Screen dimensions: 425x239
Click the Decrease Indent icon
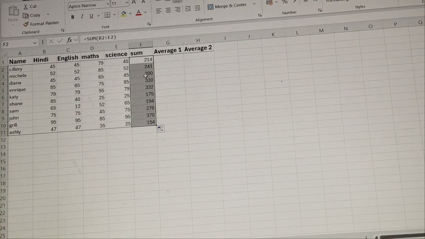click(x=188, y=9)
